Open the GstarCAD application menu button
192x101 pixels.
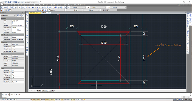coord(2,2)
